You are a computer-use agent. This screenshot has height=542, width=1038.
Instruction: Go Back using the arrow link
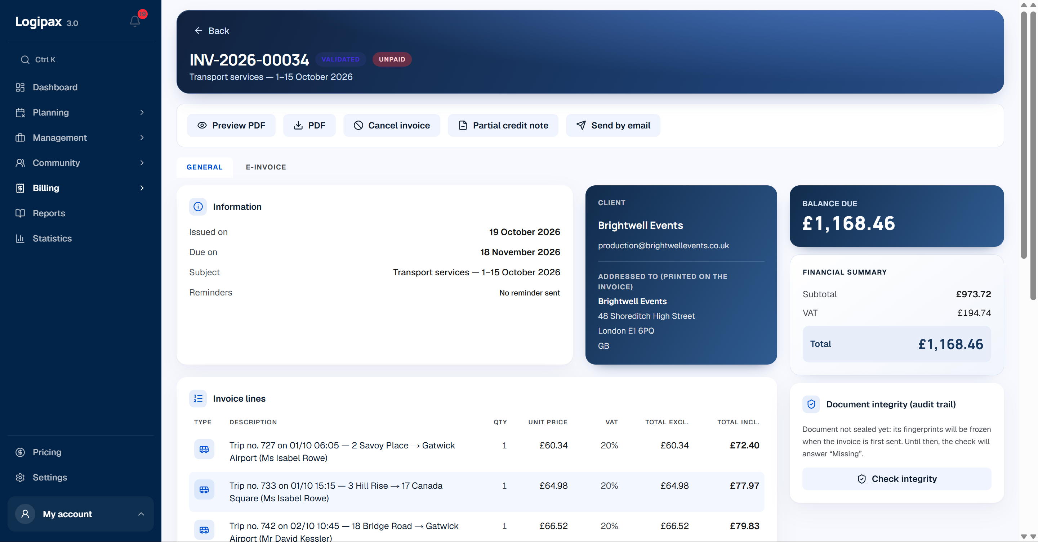click(211, 31)
